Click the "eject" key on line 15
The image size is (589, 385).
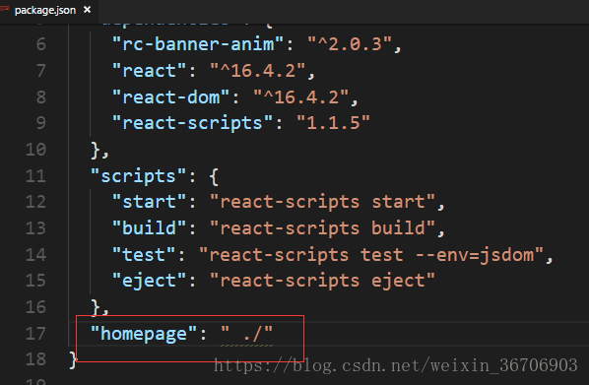150,281
